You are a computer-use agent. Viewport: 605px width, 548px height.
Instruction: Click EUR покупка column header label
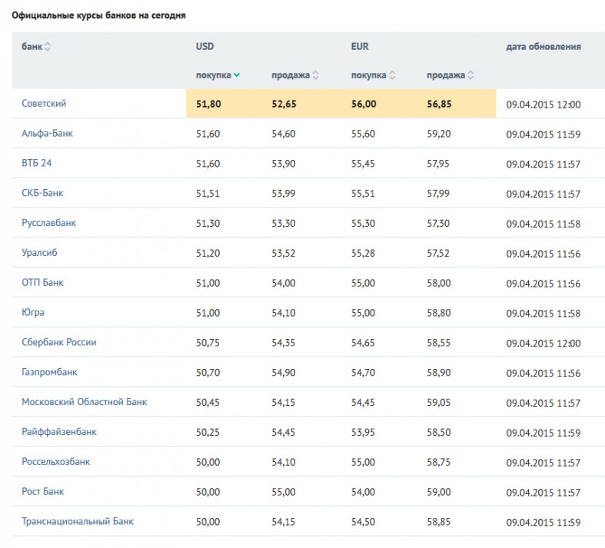click(x=368, y=75)
